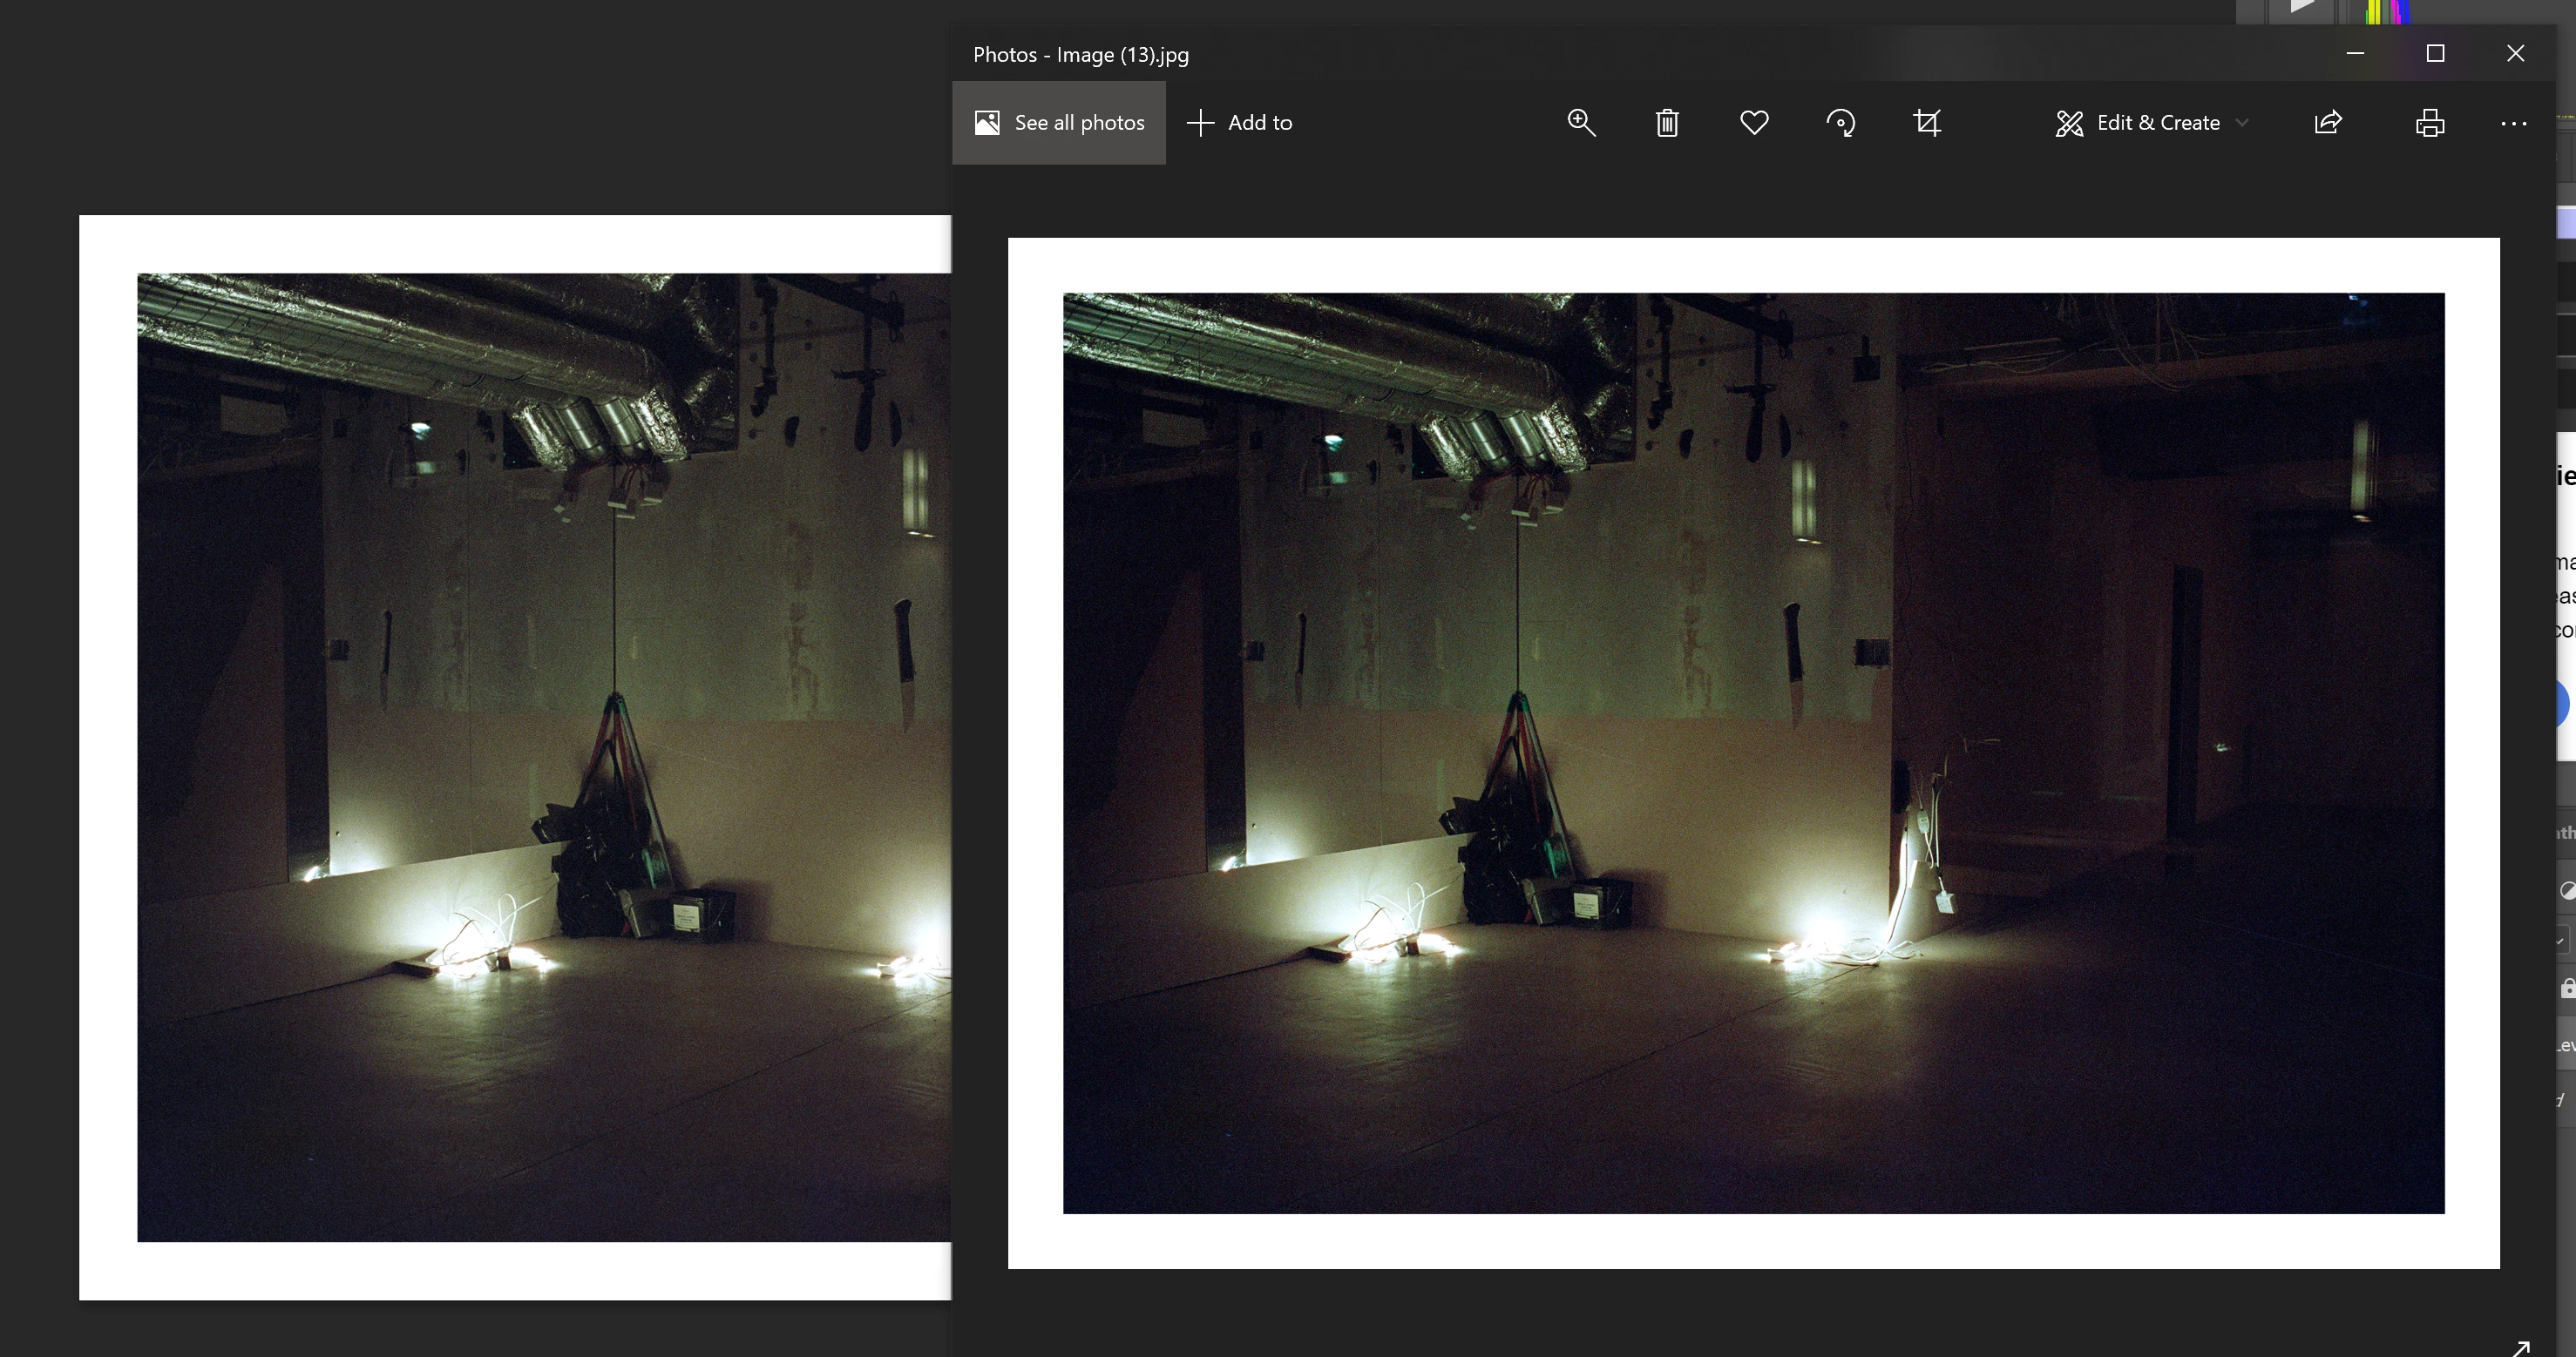This screenshot has width=2576, height=1357.
Task: Rotate the image using the rotate icon
Action: 1841,123
